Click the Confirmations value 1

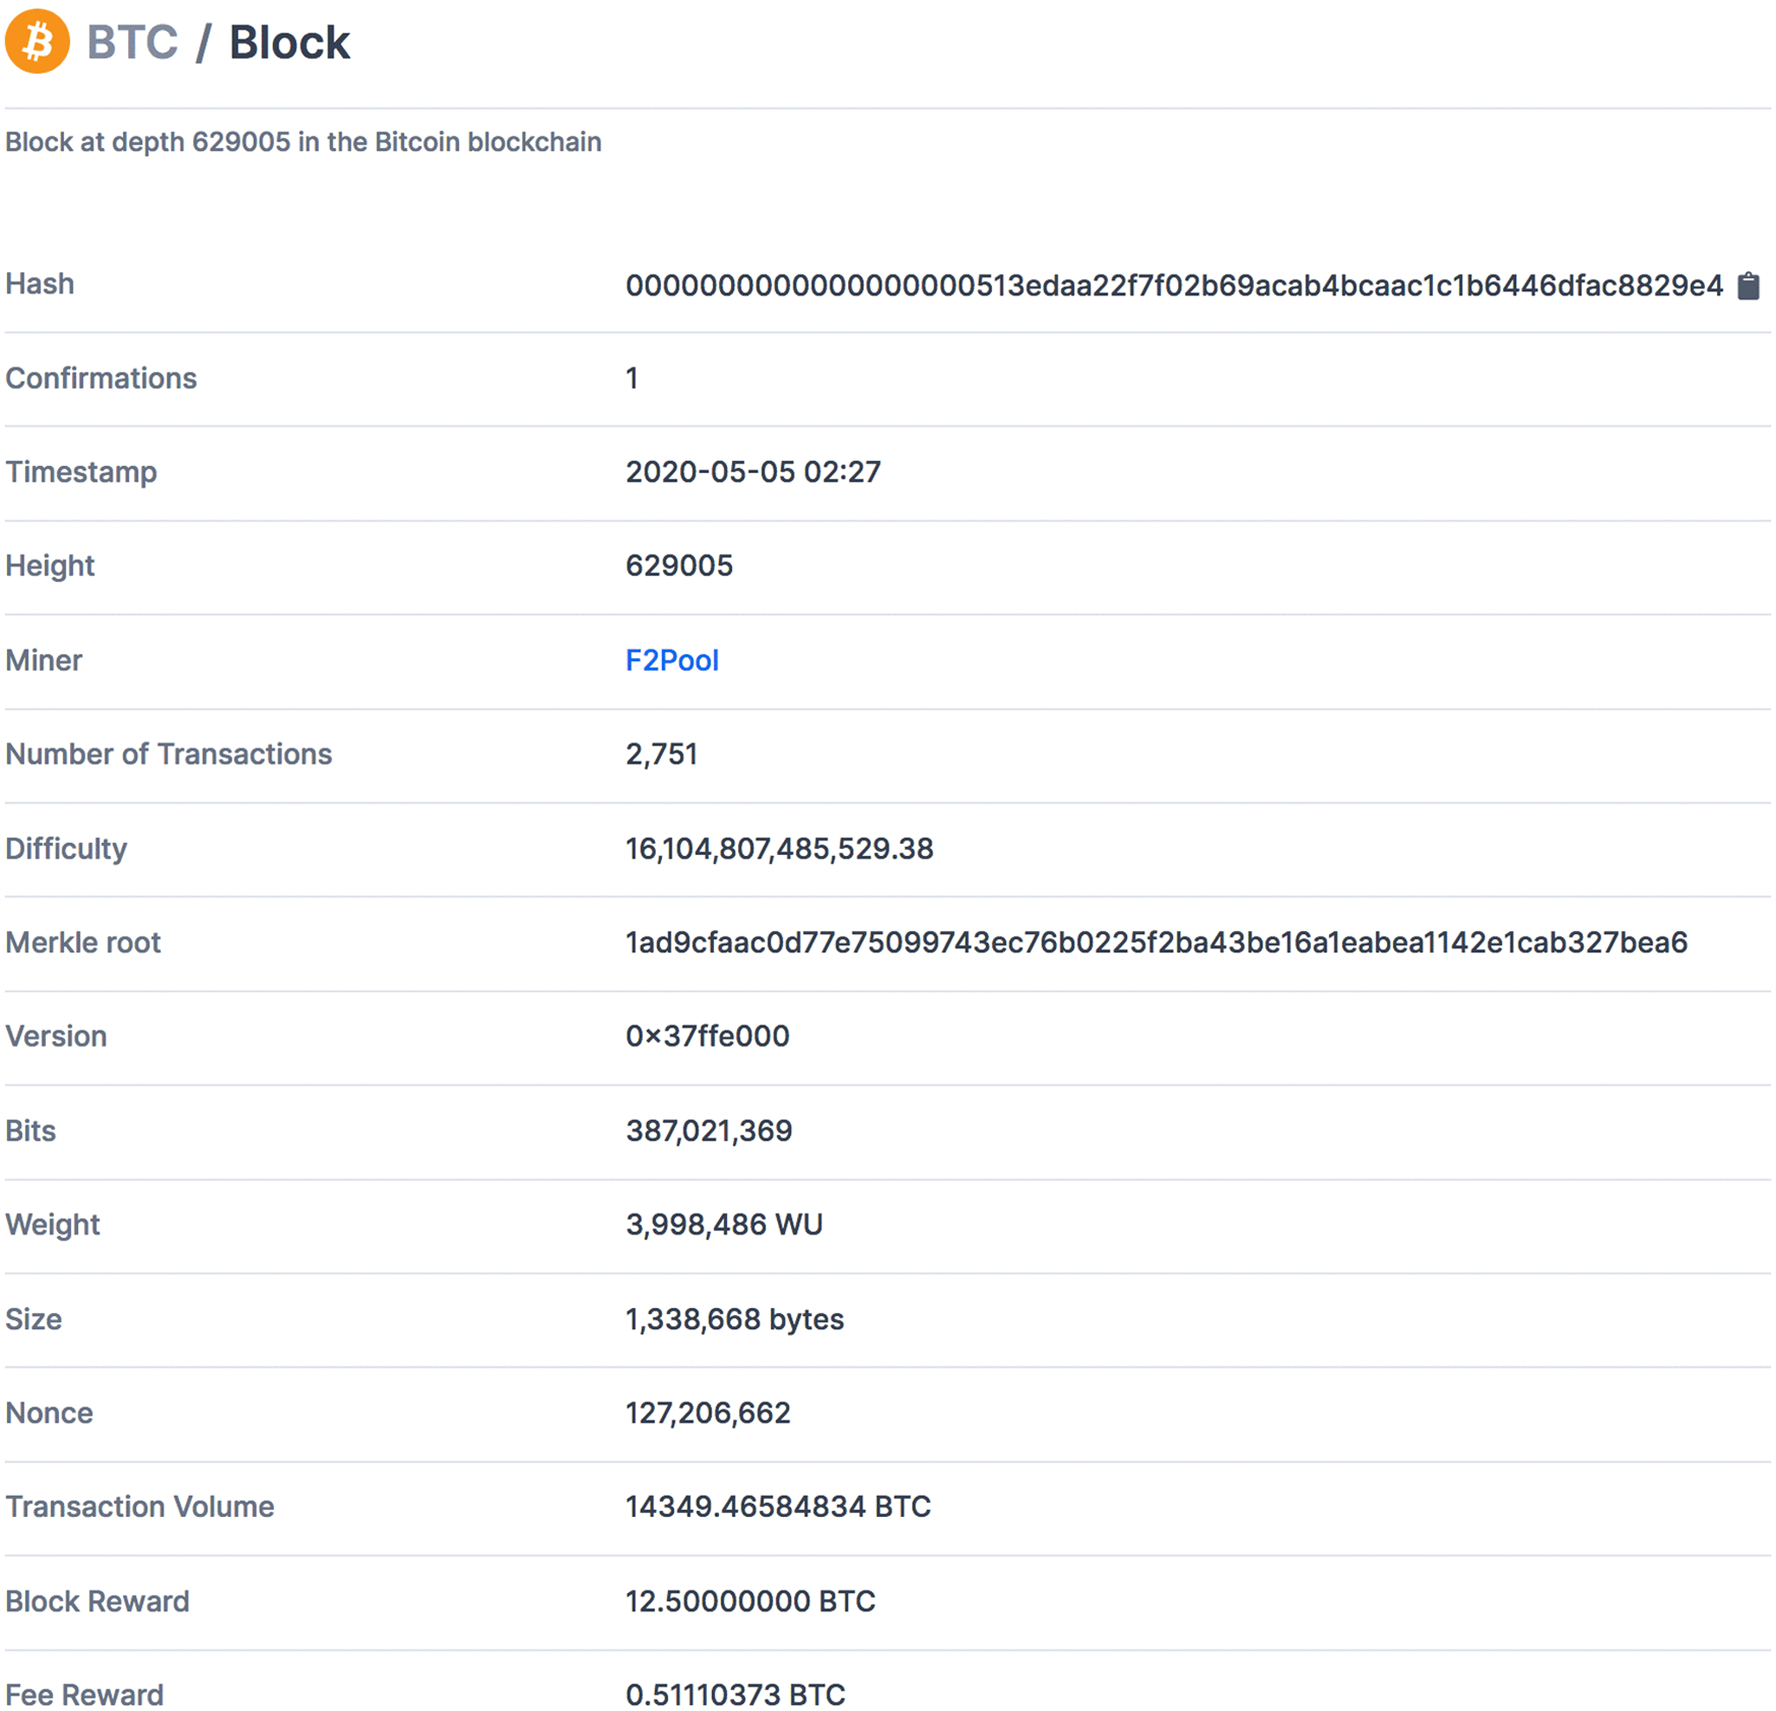click(x=632, y=378)
